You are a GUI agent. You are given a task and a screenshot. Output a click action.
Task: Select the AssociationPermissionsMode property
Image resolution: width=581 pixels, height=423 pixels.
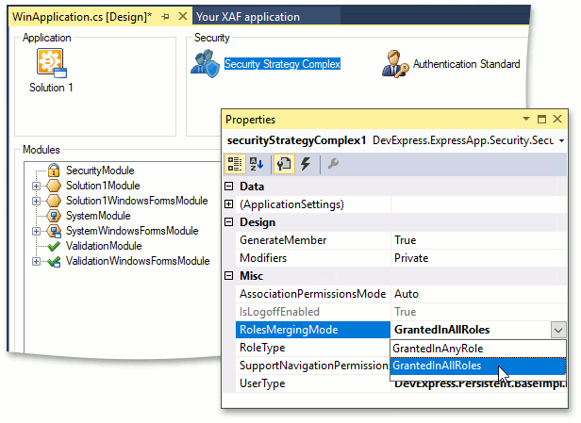313,294
